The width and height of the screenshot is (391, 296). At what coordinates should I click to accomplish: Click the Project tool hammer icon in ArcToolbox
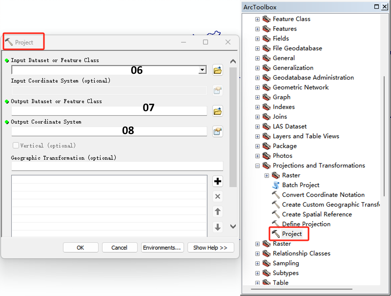point(276,234)
